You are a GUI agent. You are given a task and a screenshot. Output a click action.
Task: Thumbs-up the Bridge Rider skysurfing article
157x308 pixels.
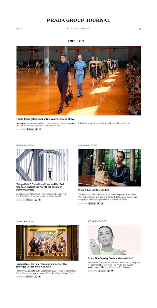click(x=36, y=200)
